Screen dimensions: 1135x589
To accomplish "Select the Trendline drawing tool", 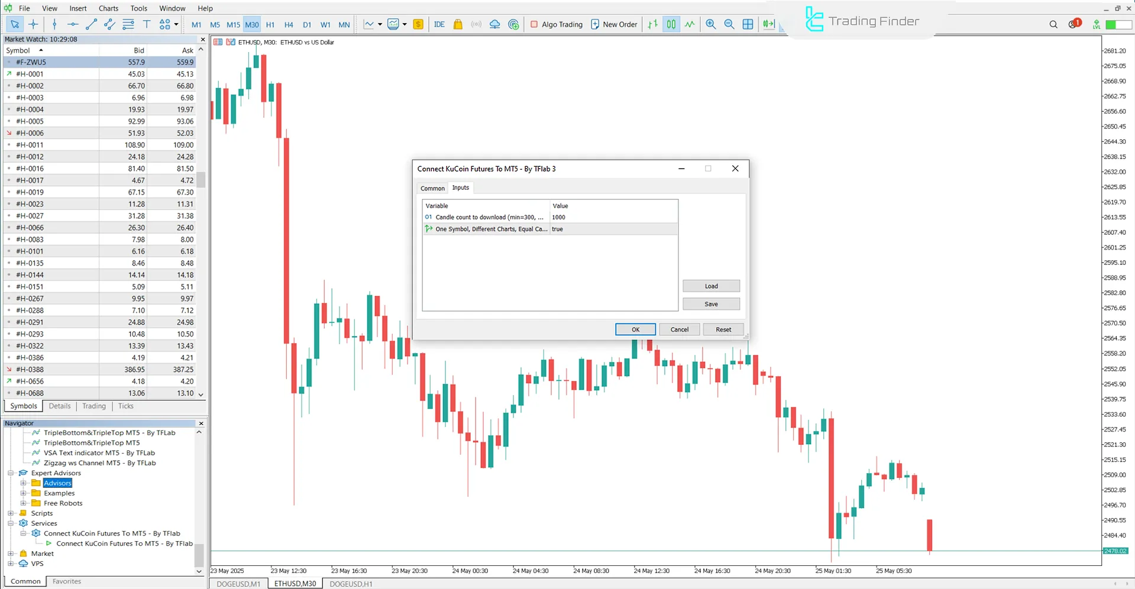I will point(91,24).
